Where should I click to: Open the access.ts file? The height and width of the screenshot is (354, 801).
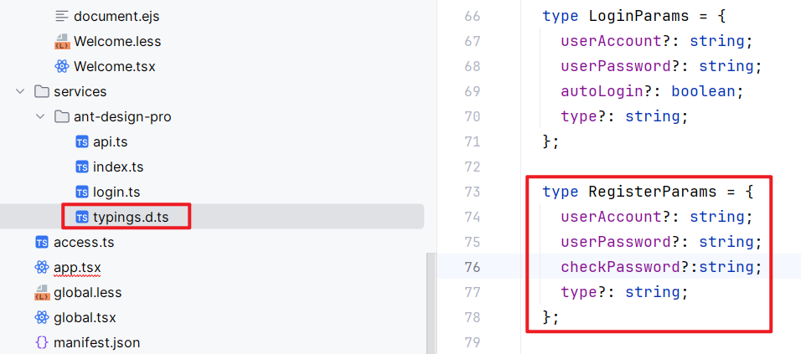coord(83,242)
